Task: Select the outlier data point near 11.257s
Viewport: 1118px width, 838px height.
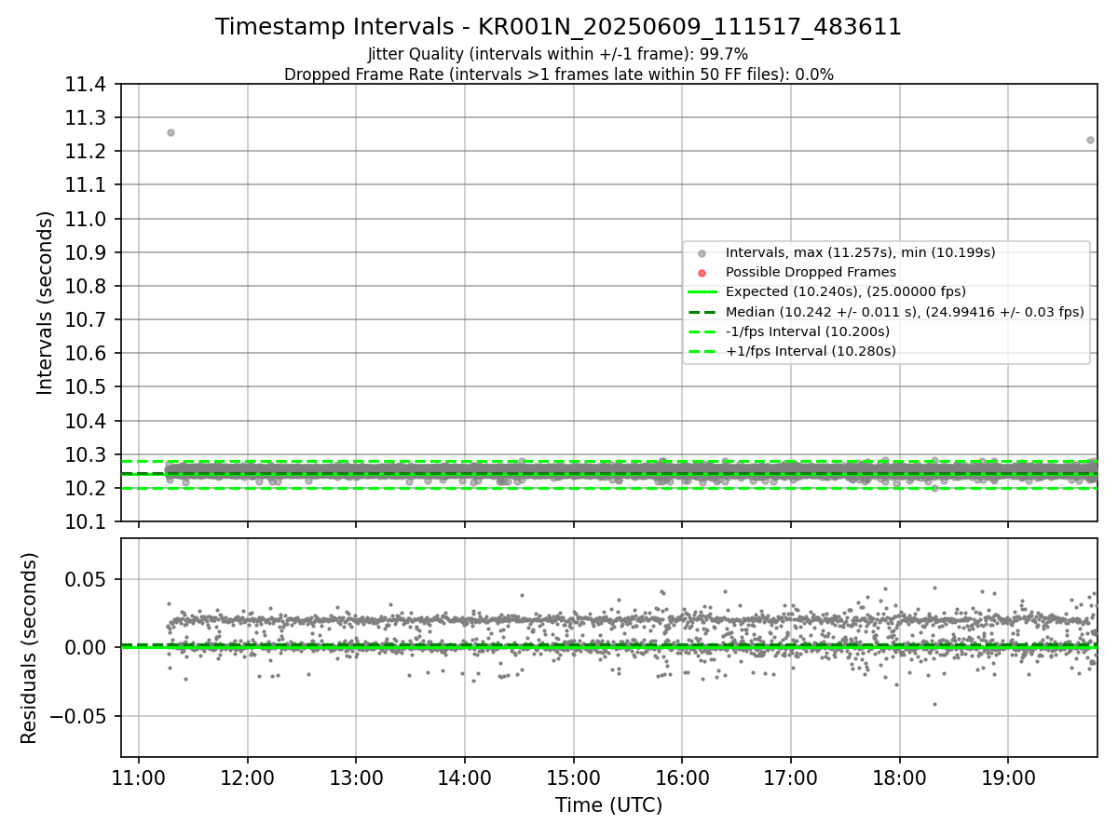Action: (x=170, y=132)
